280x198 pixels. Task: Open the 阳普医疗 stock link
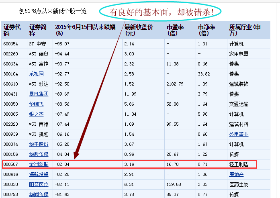39,184
